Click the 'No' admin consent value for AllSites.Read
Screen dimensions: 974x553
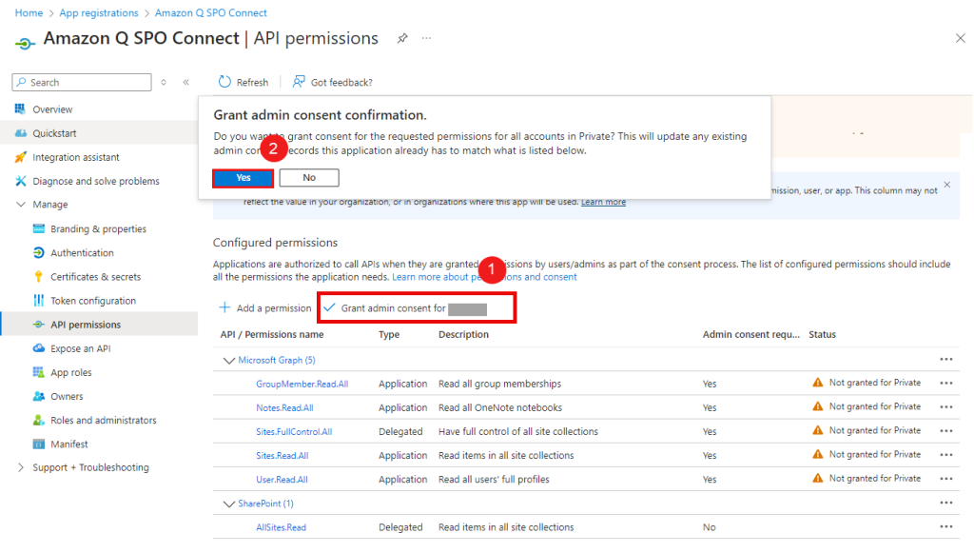710,527
